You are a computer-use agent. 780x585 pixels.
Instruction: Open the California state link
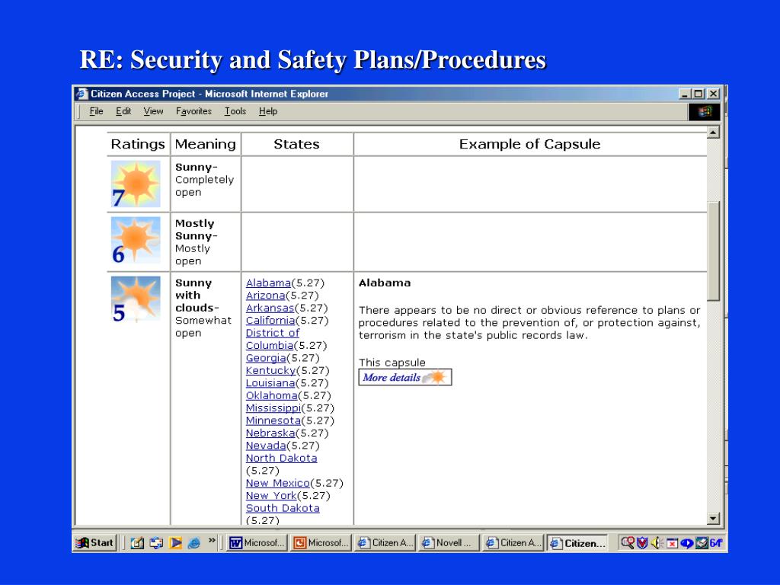tap(270, 321)
